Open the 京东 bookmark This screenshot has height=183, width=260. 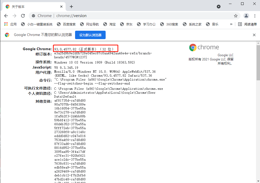pos(126,24)
